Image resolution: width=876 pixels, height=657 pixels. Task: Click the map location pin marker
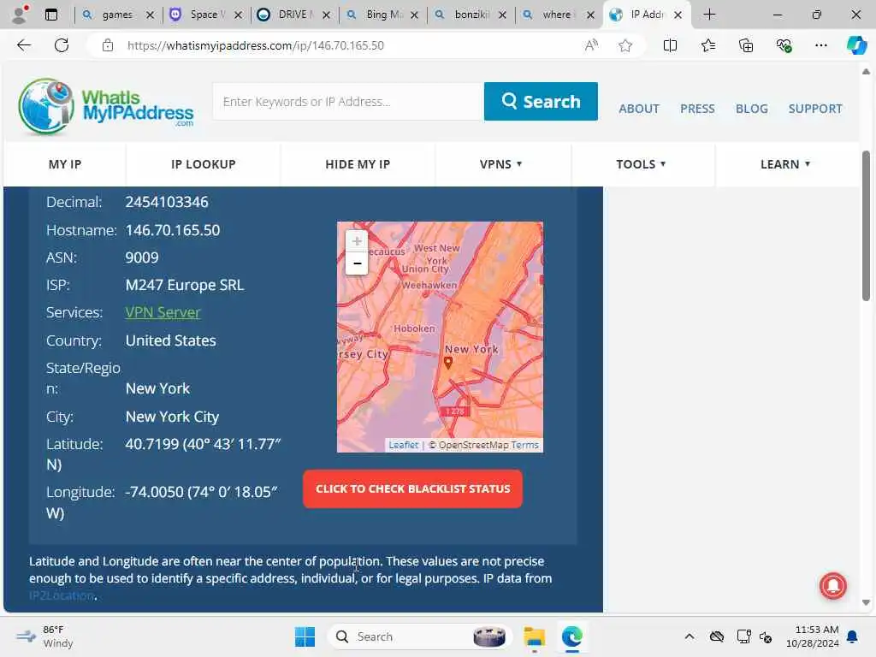(x=447, y=363)
